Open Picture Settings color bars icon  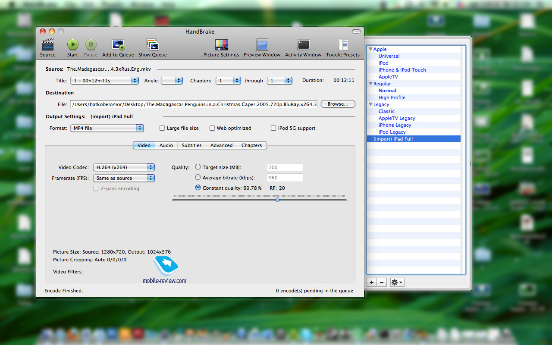click(x=221, y=45)
